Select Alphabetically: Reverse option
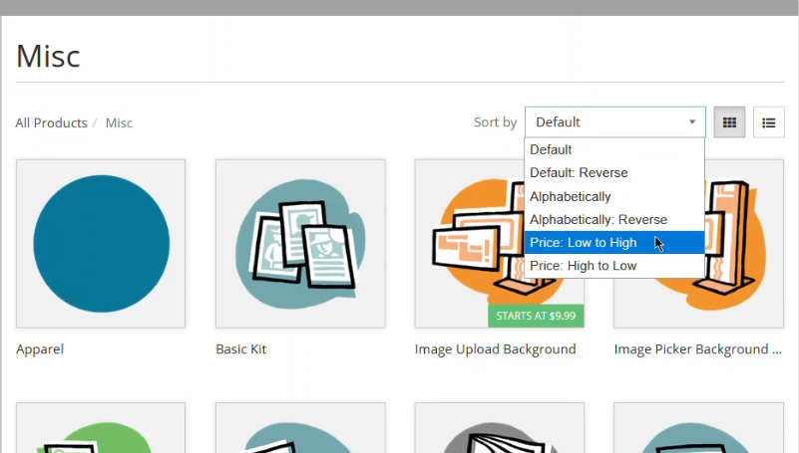Screen dimensions: 799x453 coord(614,220)
